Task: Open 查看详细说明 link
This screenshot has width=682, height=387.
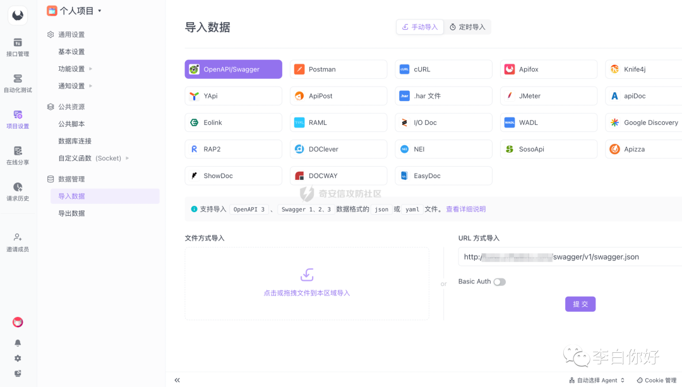Action: pyautogui.click(x=466, y=209)
